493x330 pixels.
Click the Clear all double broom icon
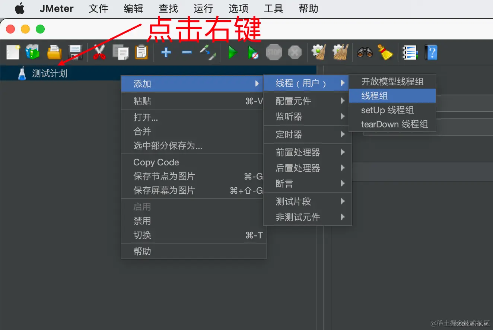(341, 52)
